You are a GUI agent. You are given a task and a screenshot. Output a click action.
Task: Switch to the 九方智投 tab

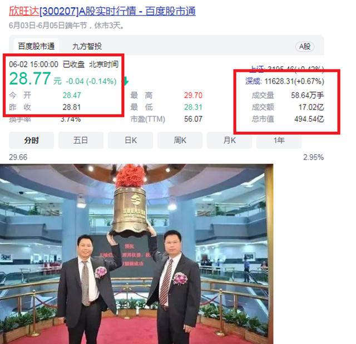pyautogui.click(x=87, y=46)
